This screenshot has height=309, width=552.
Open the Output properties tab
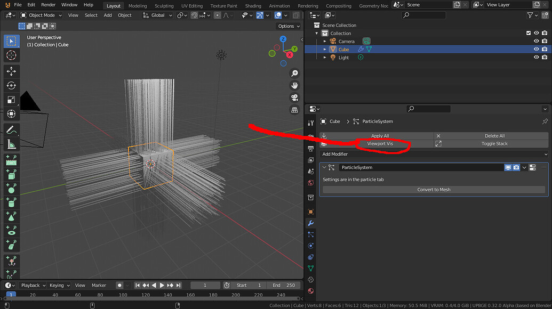pyautogui.click(x=310, y=149)
